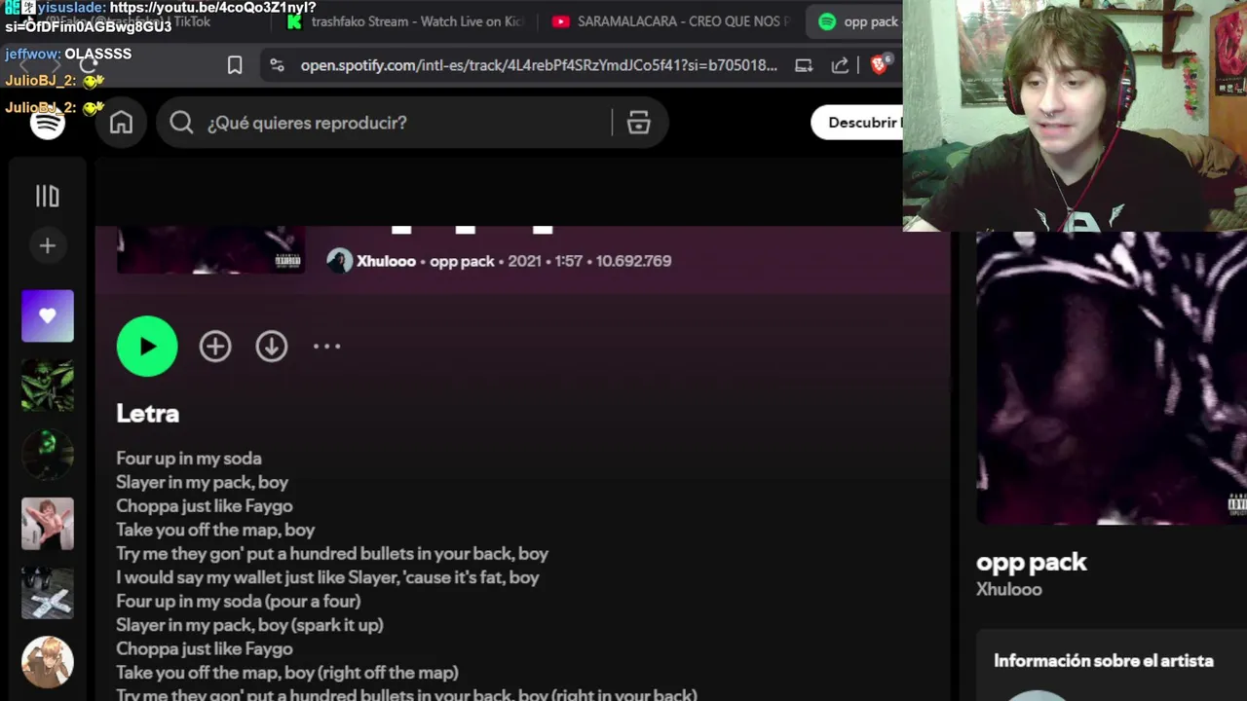Screen dimensions: 1247x701
Task: Reload the page with refresh icon
Action: [89, 65]
